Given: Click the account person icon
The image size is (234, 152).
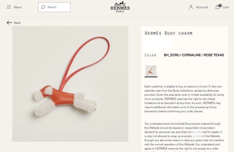Looking at the screenshot, I should click(191, 7).
